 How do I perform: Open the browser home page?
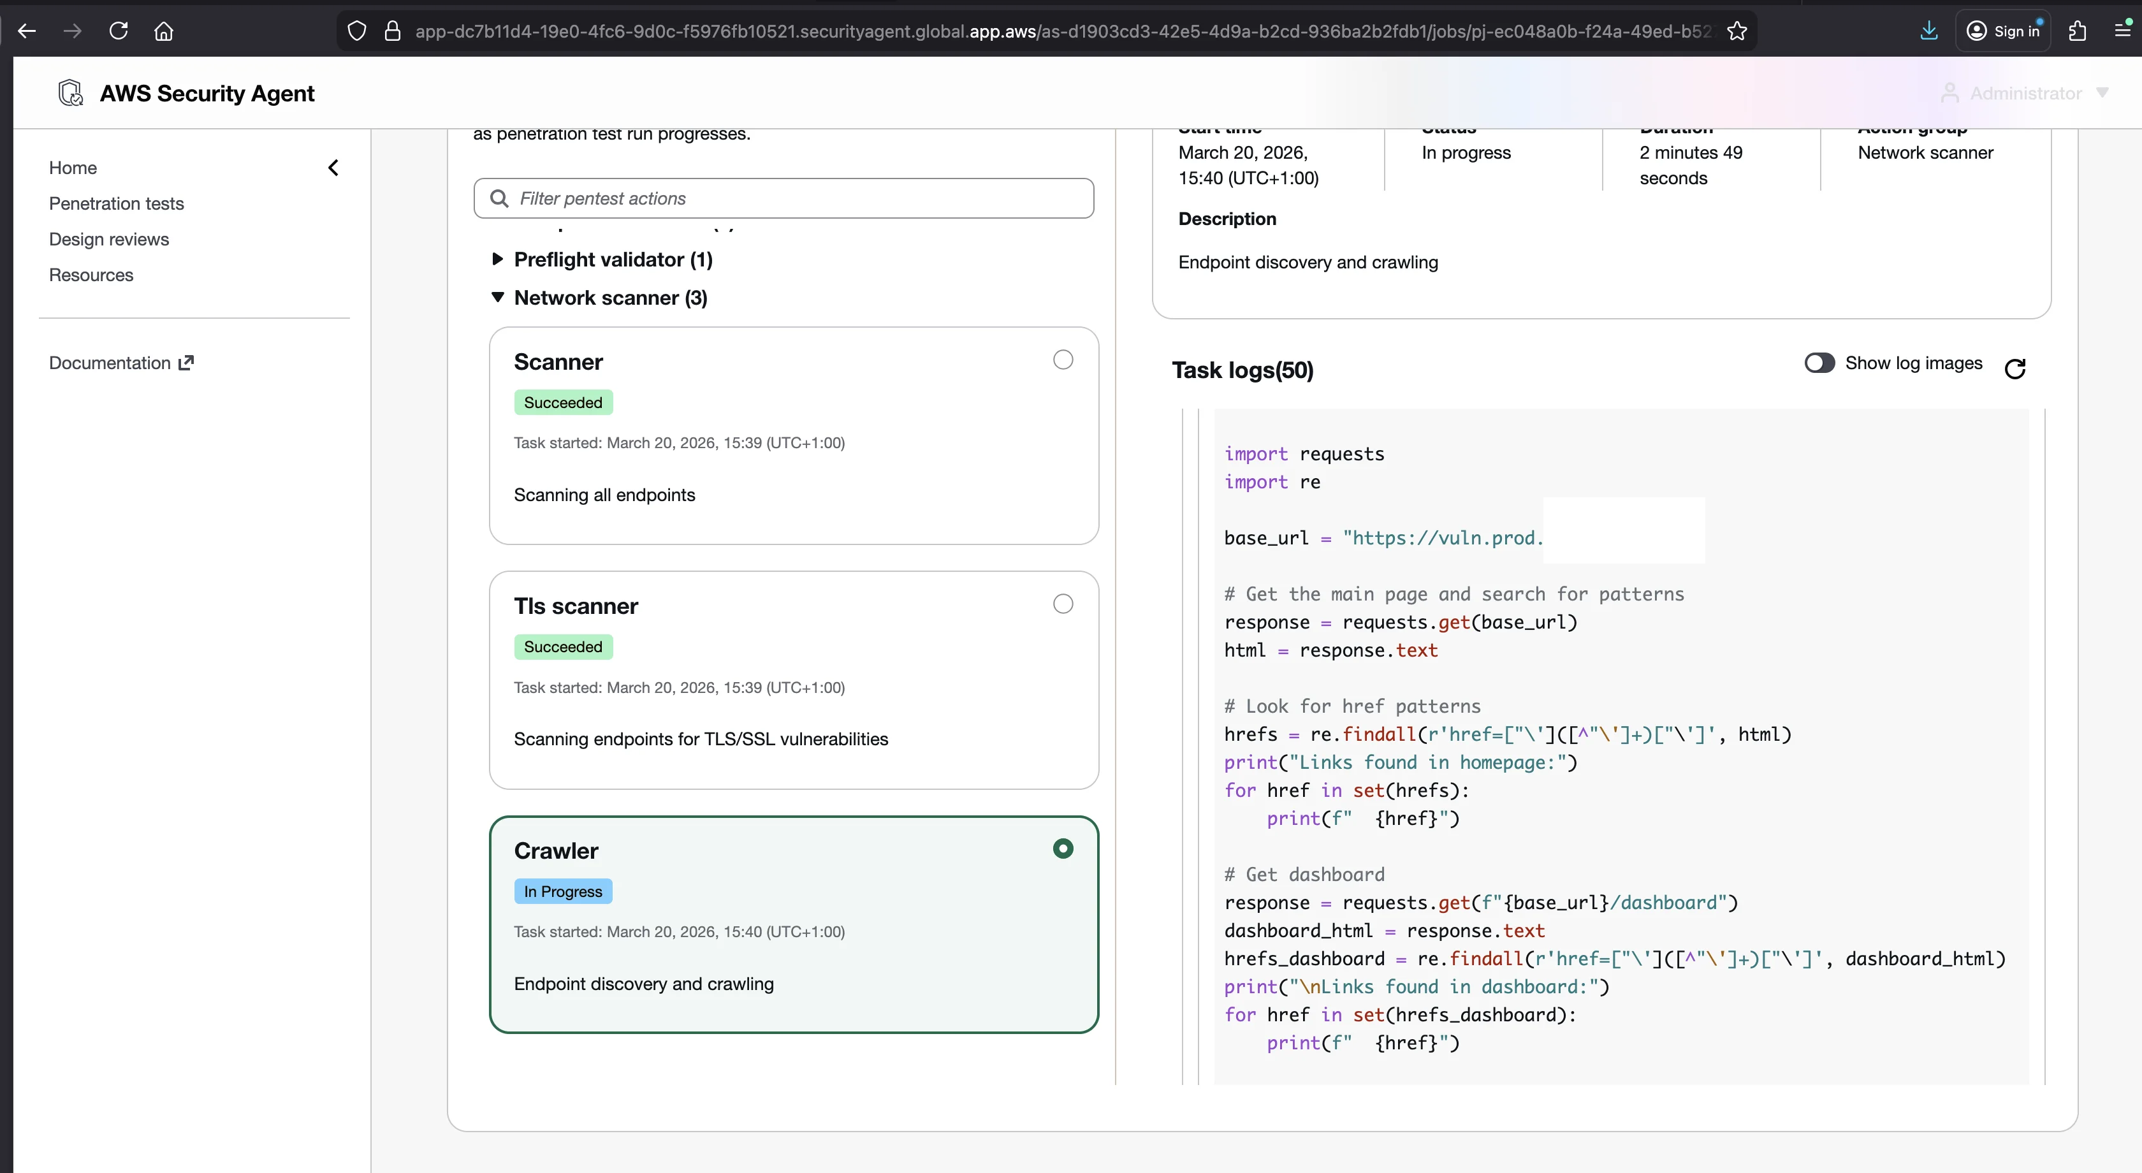pyautogui.click(x=164, y=32)
